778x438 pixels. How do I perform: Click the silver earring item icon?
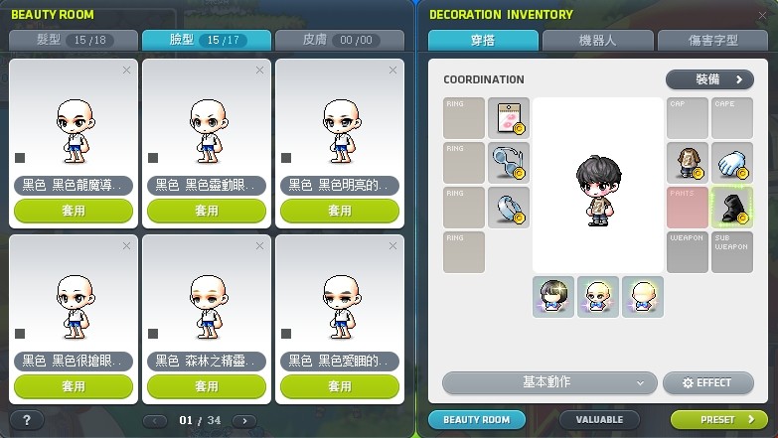click(509, 208)
